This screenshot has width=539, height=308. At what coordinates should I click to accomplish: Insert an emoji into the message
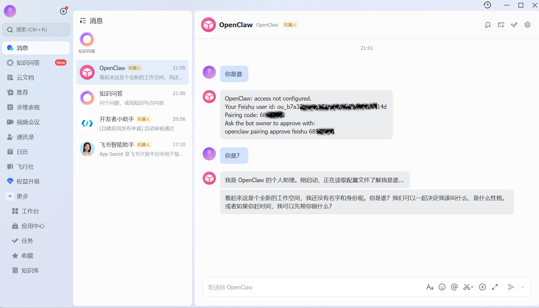click(x=442, y=287)
